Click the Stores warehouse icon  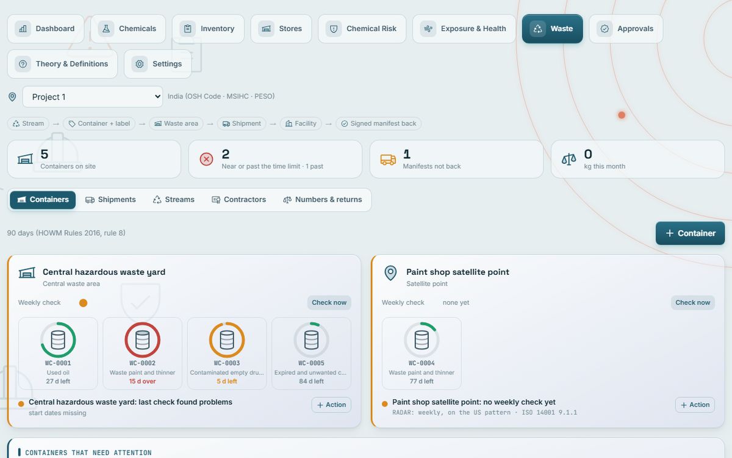(x=267, y=29)
